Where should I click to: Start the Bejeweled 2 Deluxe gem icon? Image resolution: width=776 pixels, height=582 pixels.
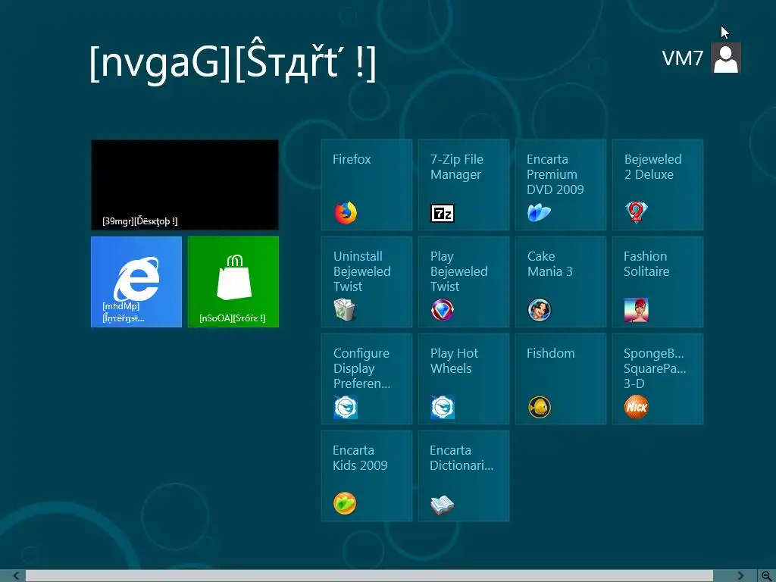(x=637, y=212)
